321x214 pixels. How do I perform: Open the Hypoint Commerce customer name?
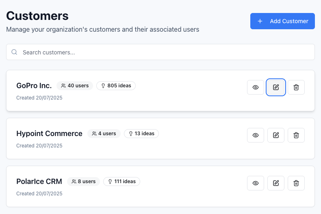coord(49,134)
